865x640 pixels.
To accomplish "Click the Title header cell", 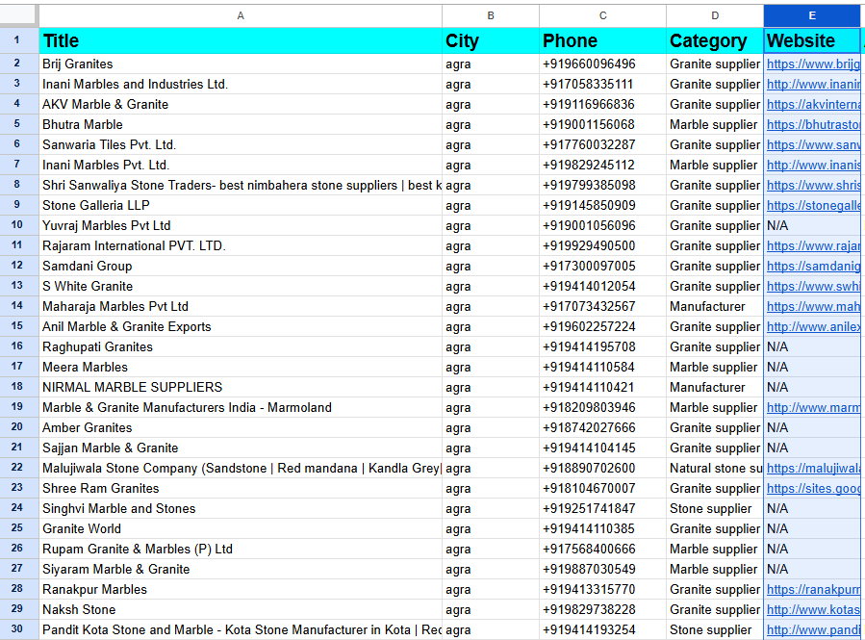I will [x=241, y=40].
